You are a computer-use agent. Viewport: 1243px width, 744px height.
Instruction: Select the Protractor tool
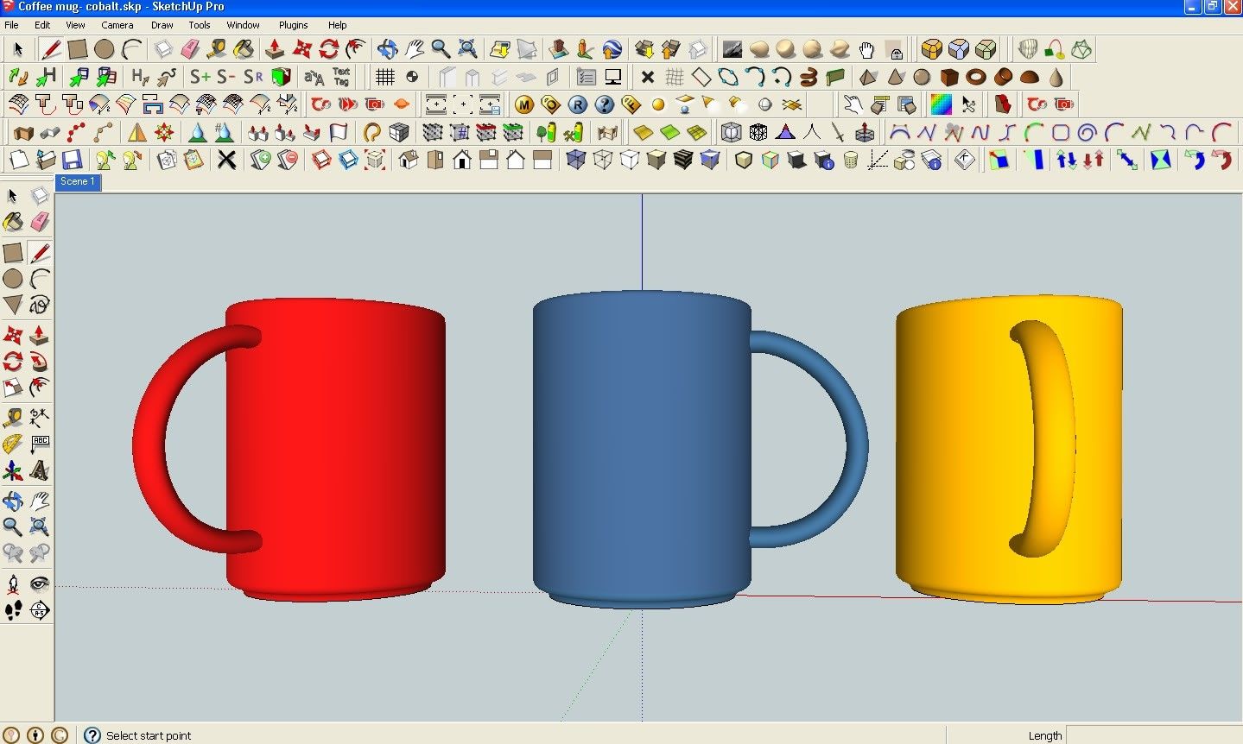tap(13, 445)
